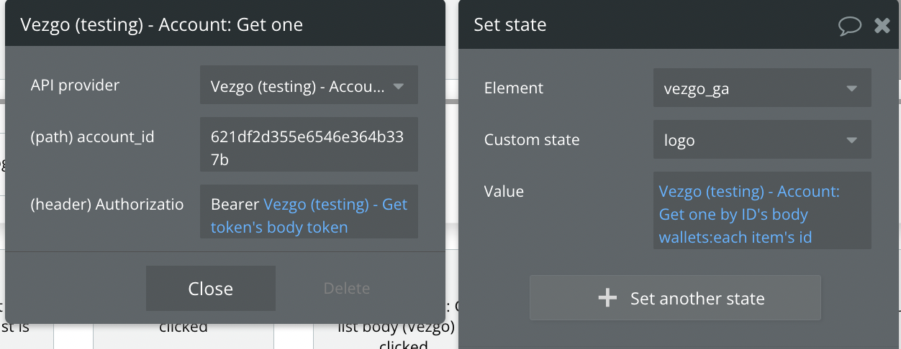Viewport: 901px width, 349px height.
Task: Click the Bearer text in the Authorization field
Action: pyautogui.click(x=235, y=205)
